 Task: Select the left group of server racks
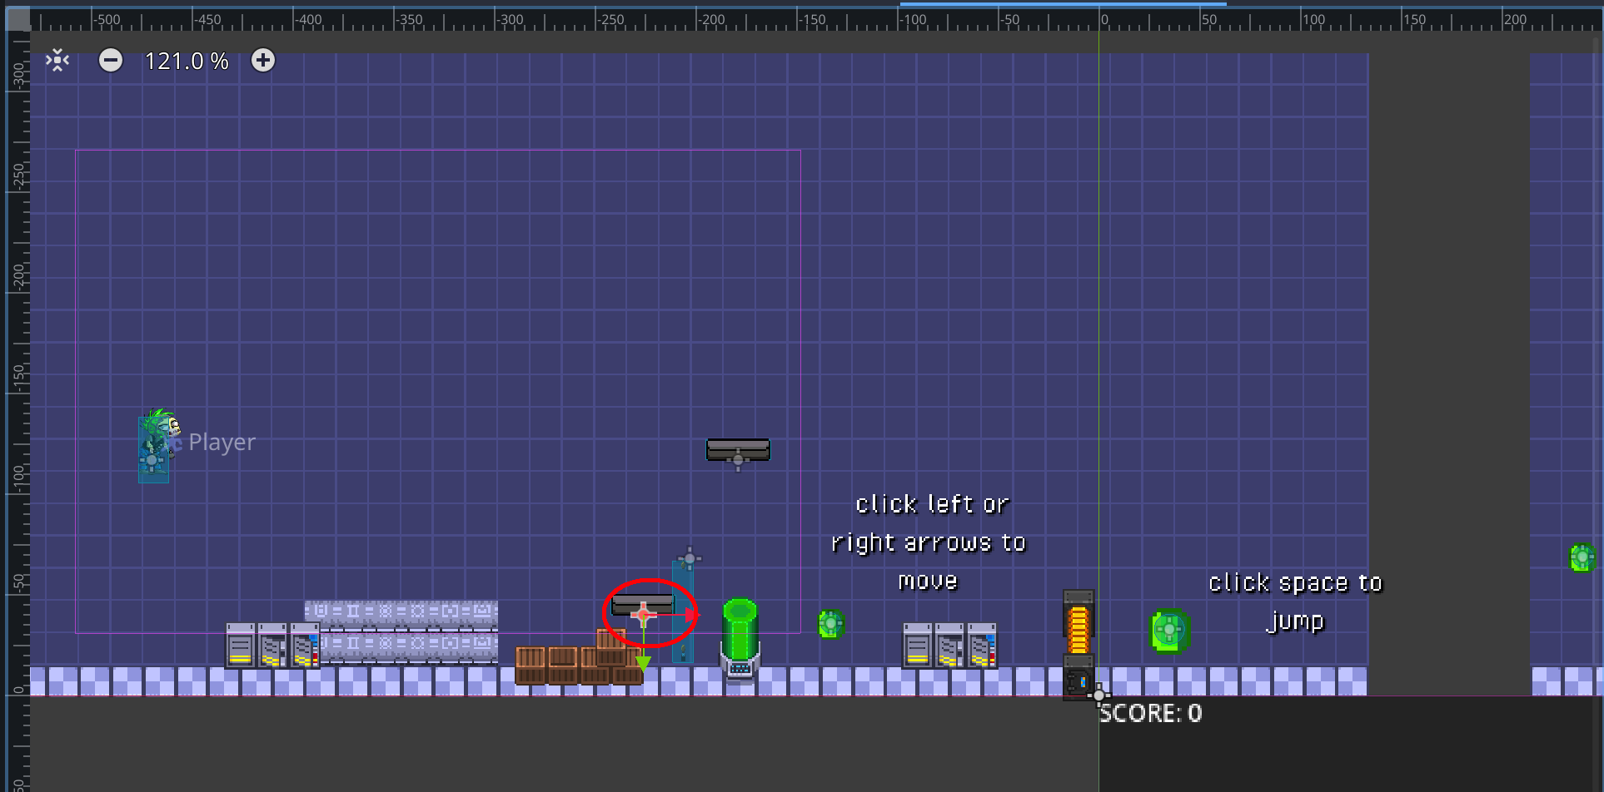[x=271, y=645]
